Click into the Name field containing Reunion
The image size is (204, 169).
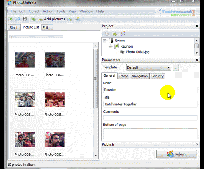click(151, 90)
